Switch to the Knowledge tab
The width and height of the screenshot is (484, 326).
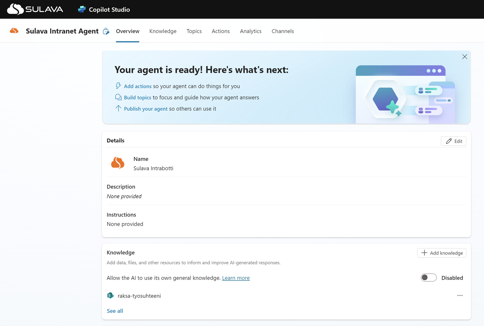[162, 31]
